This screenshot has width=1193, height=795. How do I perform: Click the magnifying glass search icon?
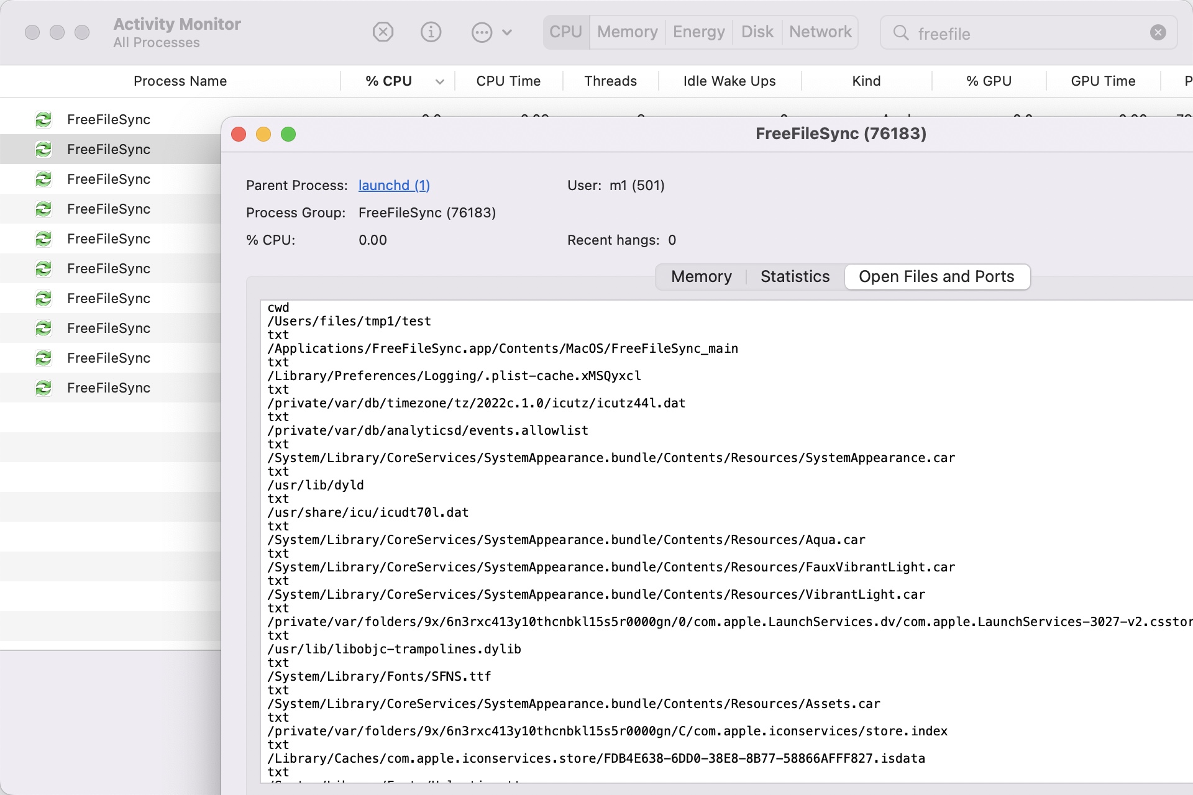tap(900, 32)
